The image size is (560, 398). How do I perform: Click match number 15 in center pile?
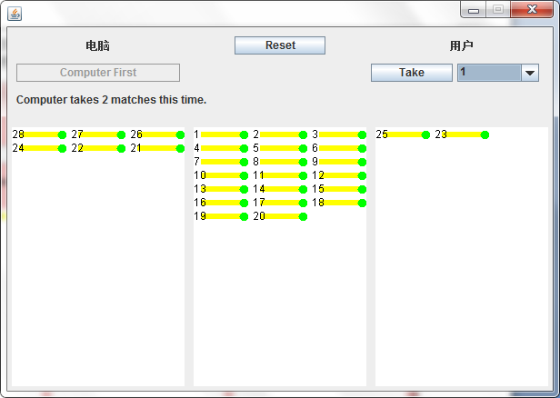tap(339, 189)
